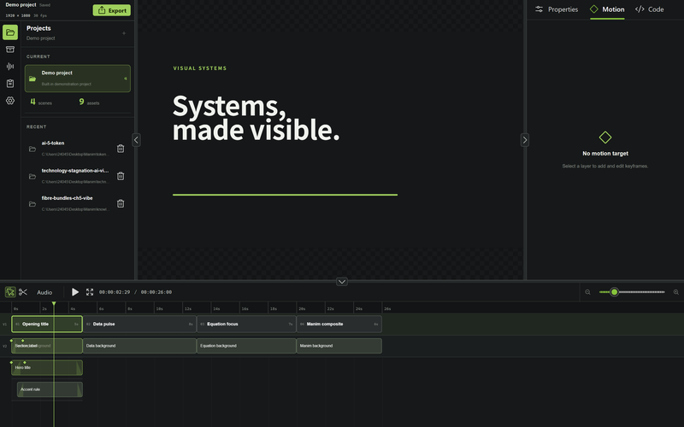Open the audio waveform sidebar icon
684x427 pixels.
pos(10,67)
